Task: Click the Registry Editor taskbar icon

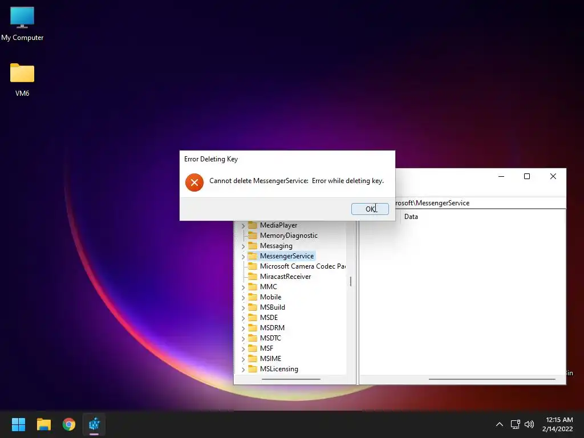Action: click(94, 424)
